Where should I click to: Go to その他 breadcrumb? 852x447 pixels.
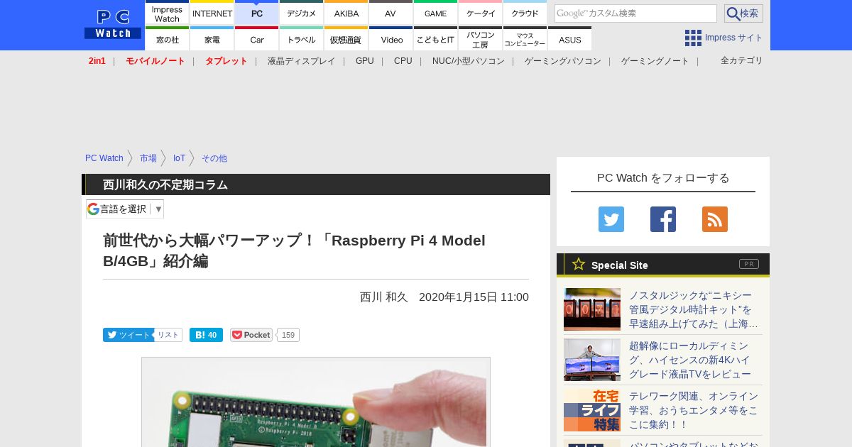point(214,158)
